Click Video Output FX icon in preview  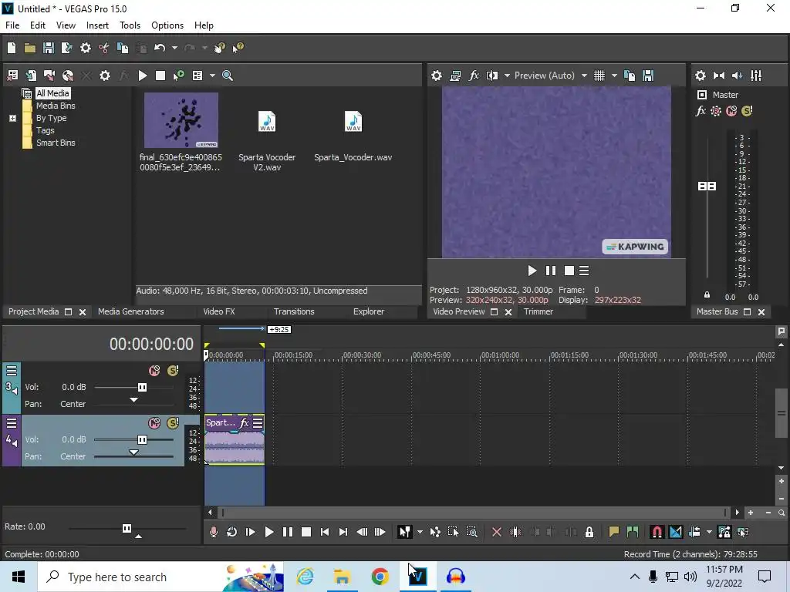point(474,76)
